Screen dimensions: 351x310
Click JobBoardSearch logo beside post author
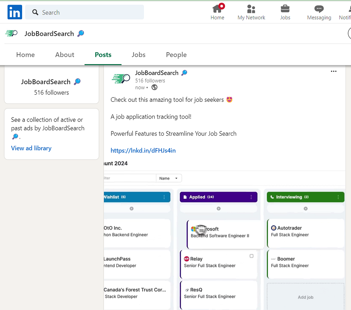click(121, 79)
